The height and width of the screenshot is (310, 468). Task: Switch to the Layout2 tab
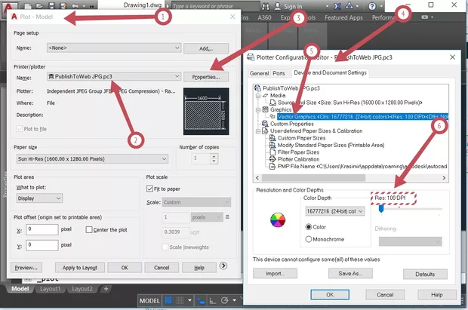pyautogui.click(x=82, y=289)
